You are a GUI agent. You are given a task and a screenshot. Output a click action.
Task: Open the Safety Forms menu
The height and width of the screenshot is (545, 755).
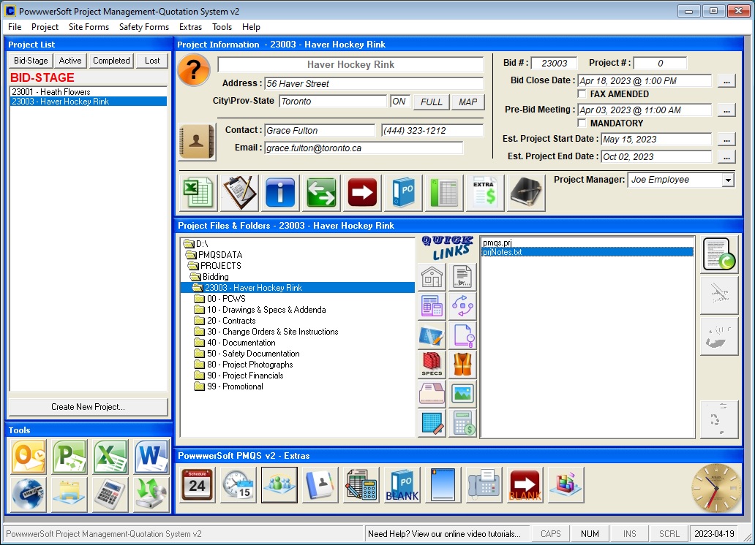point(144,27)
